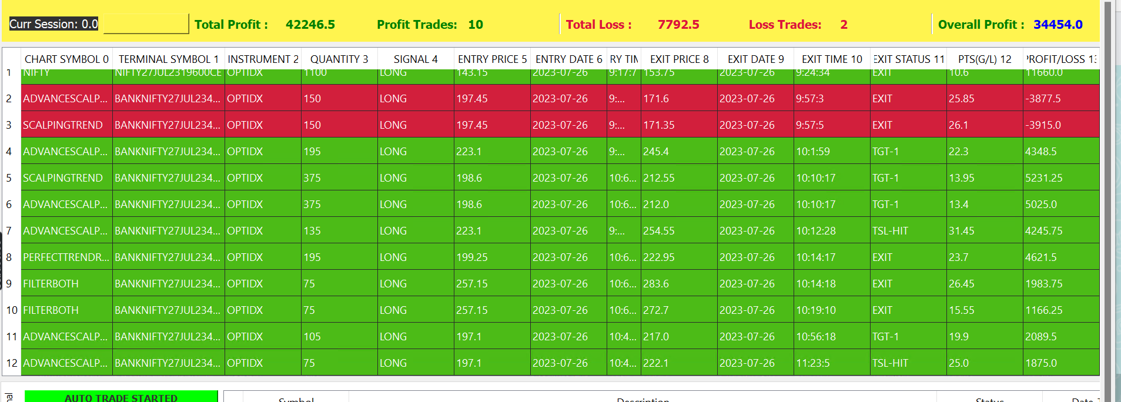Image resolution: width=1121 pixels, height=402 pixels.
Task: Click the profit cell 1875.0
Action: point(1061,363)
